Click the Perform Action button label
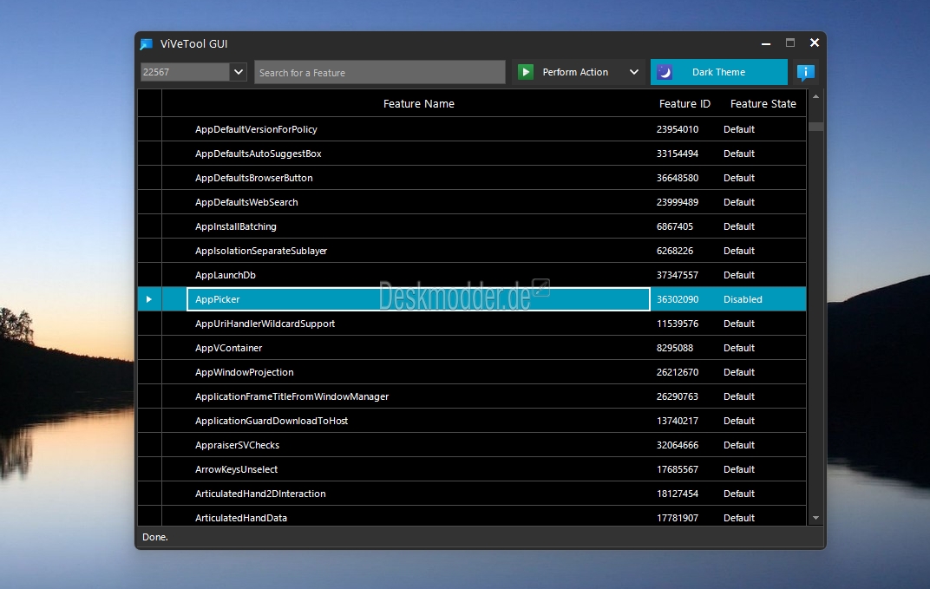Screen dimensions: 930x589 [575, 72]
